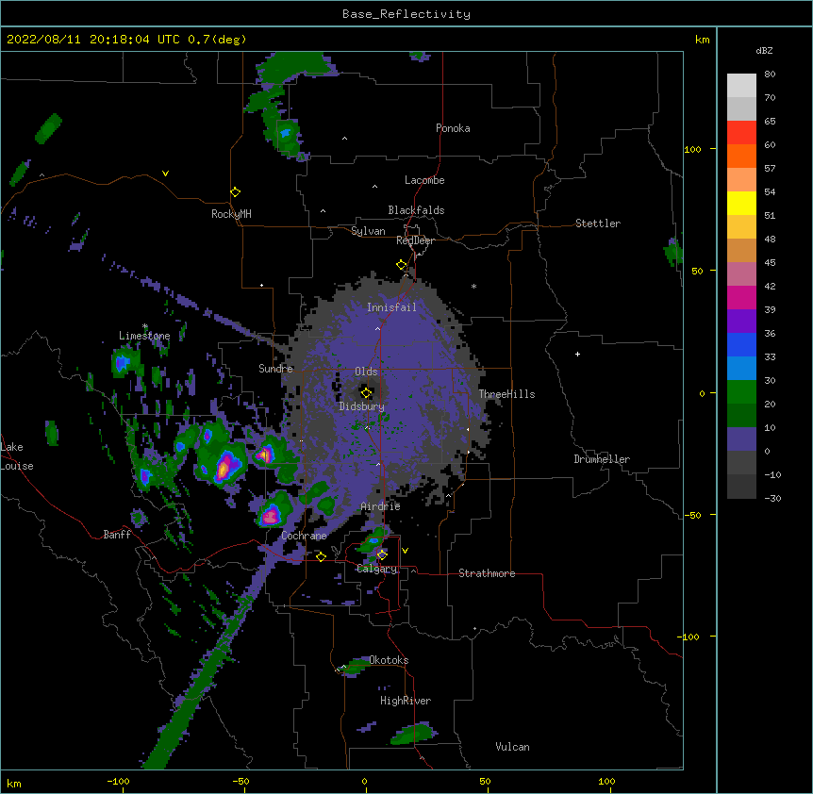The image size is (813, 794).
Task: Click the dBZ legend heading
Action: click(764, 51)
